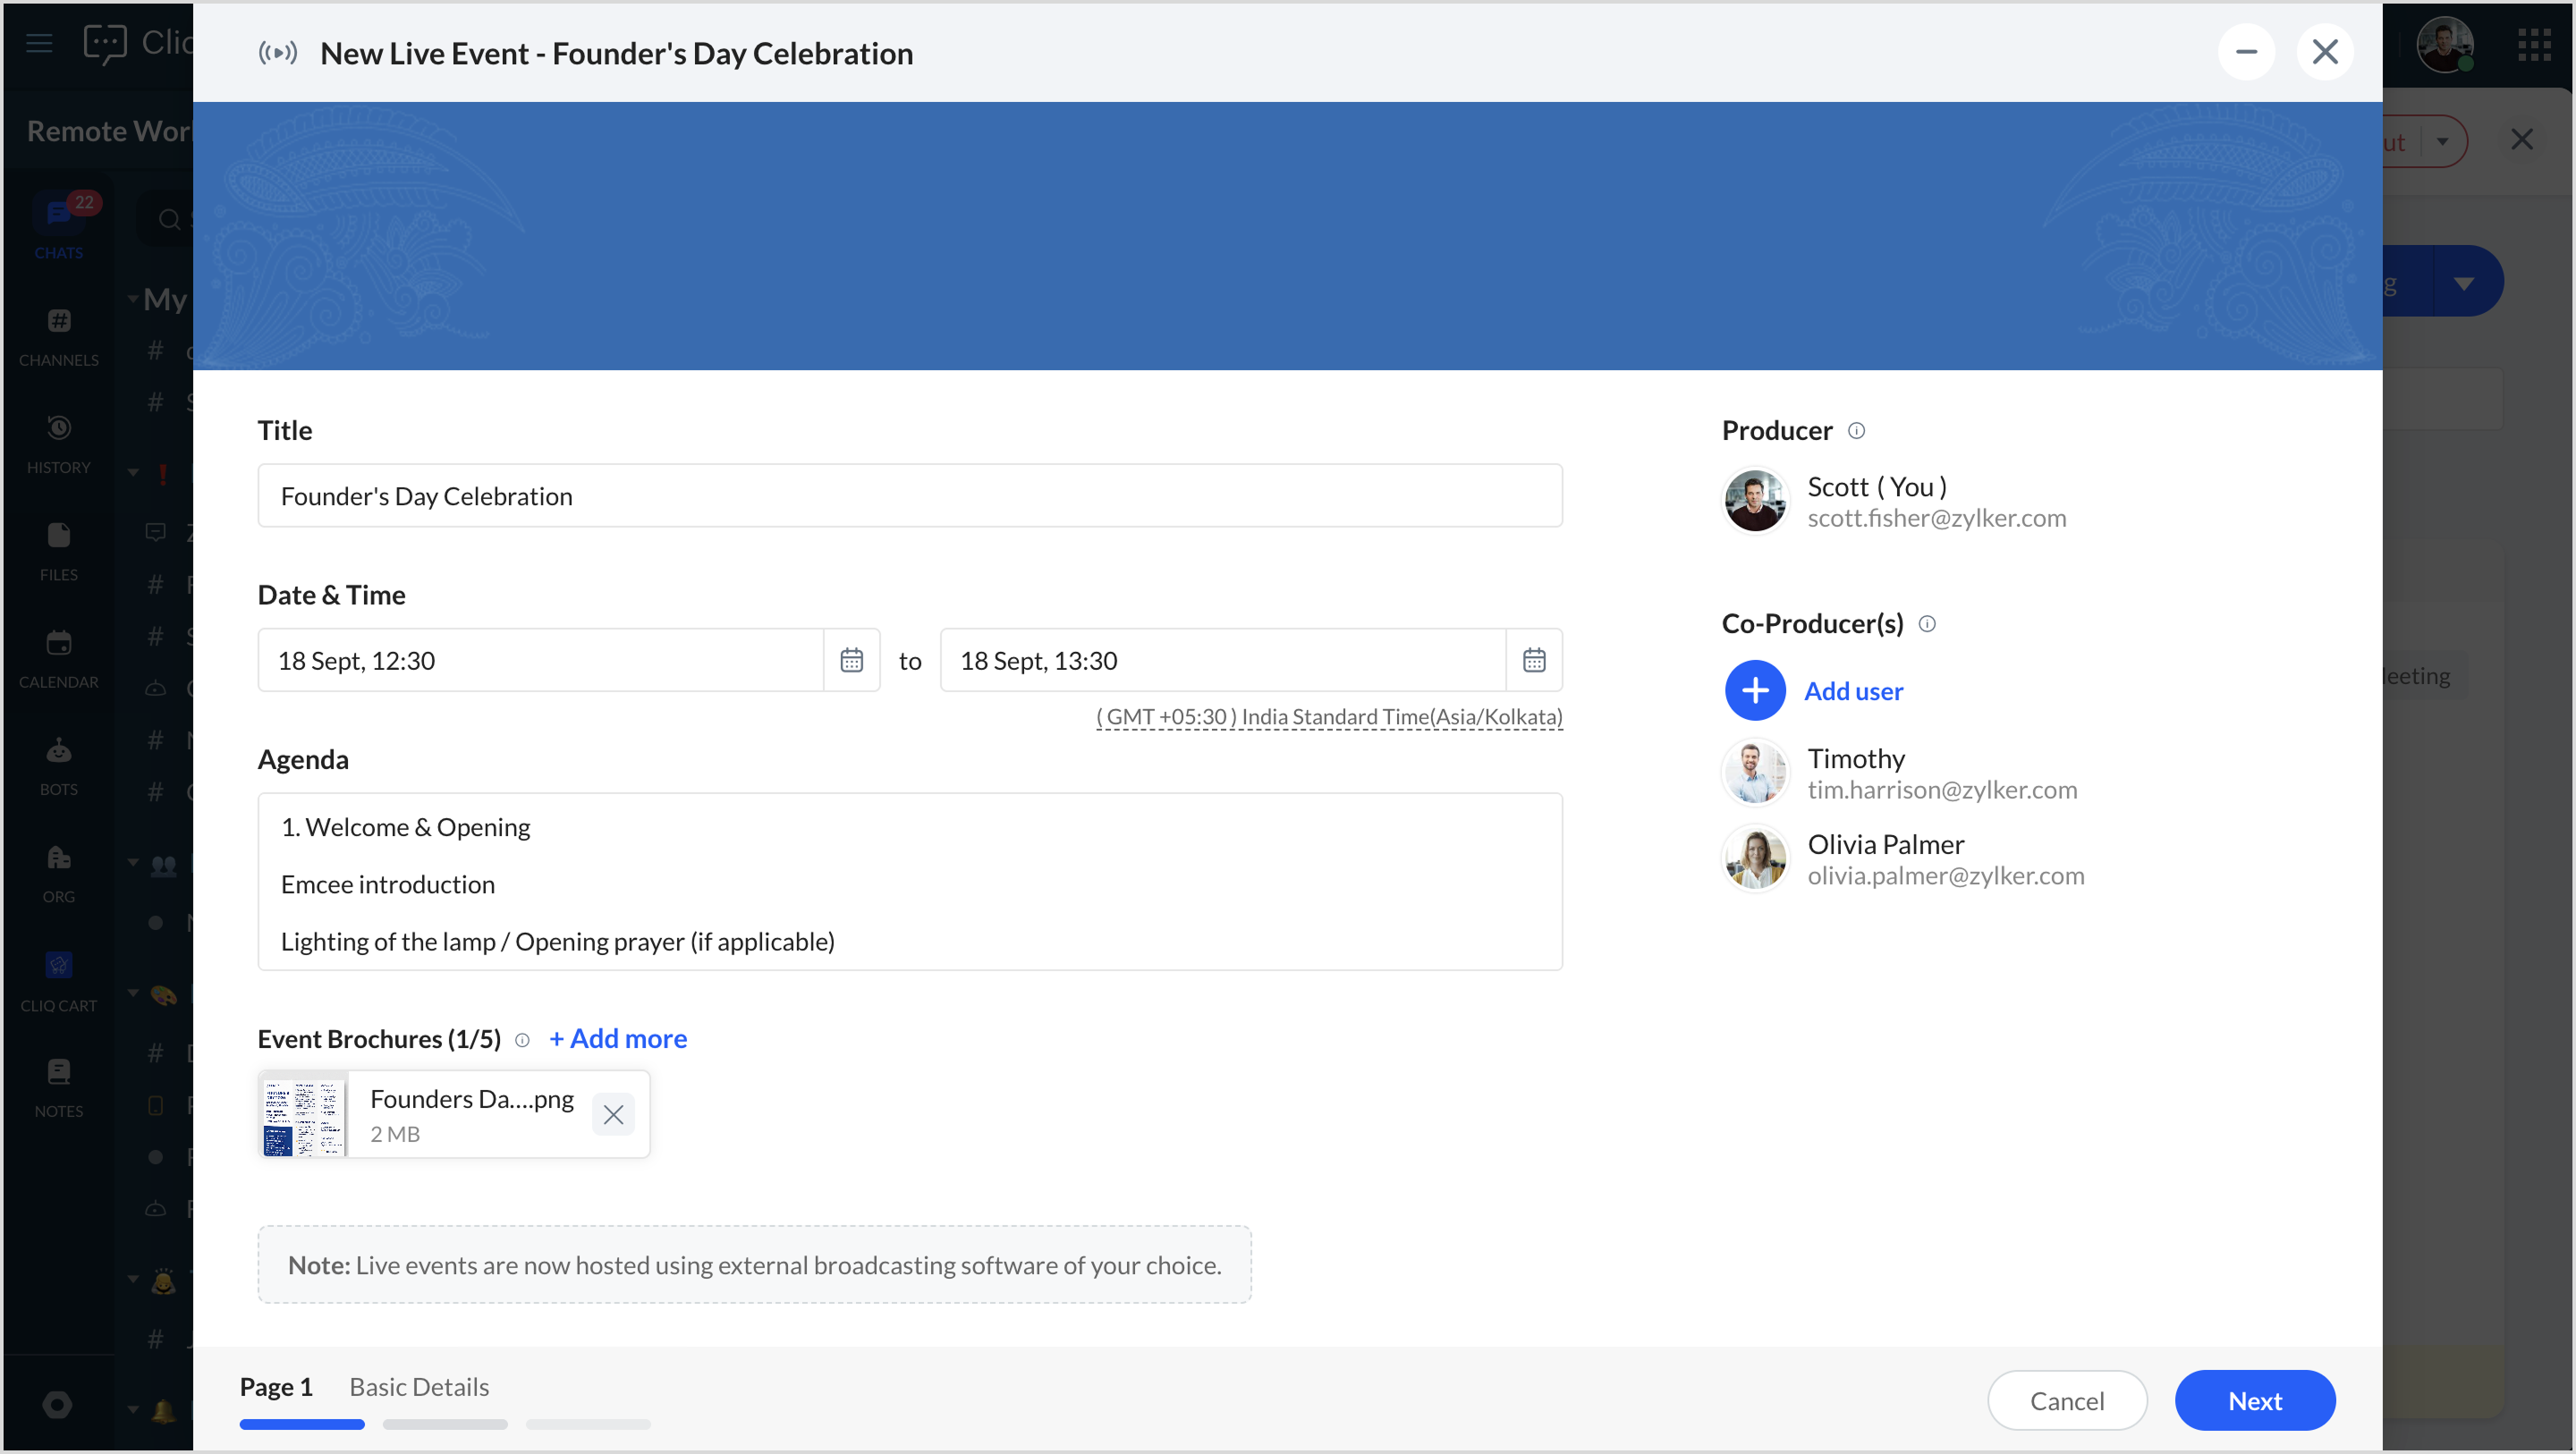
Task: Click the + Add more brochures link
Action: [618, 1039]
